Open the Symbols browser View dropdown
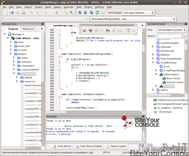 [x=172, y=30]
